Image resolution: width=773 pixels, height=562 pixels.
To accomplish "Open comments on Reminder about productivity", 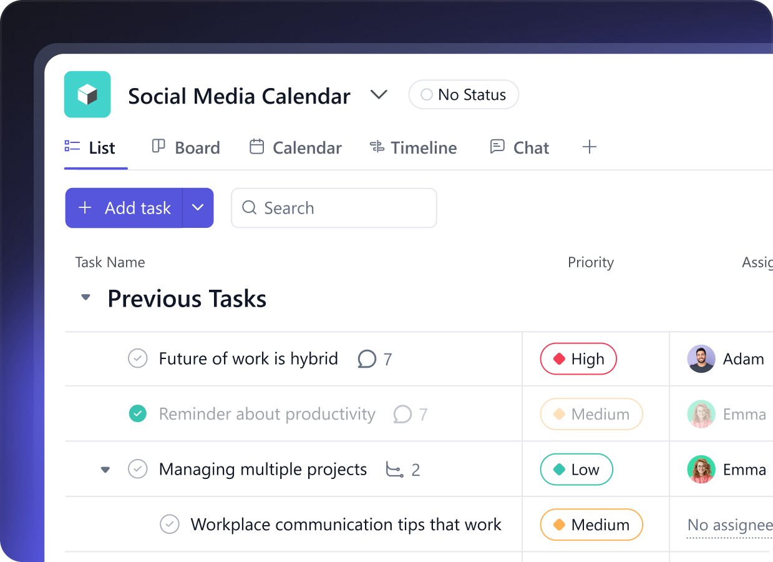I will (402, 414).
